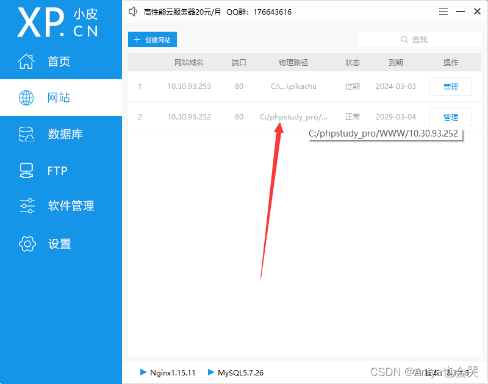Image resolution: width=488 pixels, height=384 pixels.
Task: Click the path C:/phpstudy_pro/...
Action: [x=293, y=117]
